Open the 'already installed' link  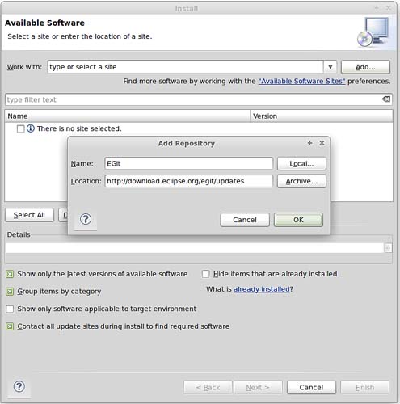click(261, 289)
